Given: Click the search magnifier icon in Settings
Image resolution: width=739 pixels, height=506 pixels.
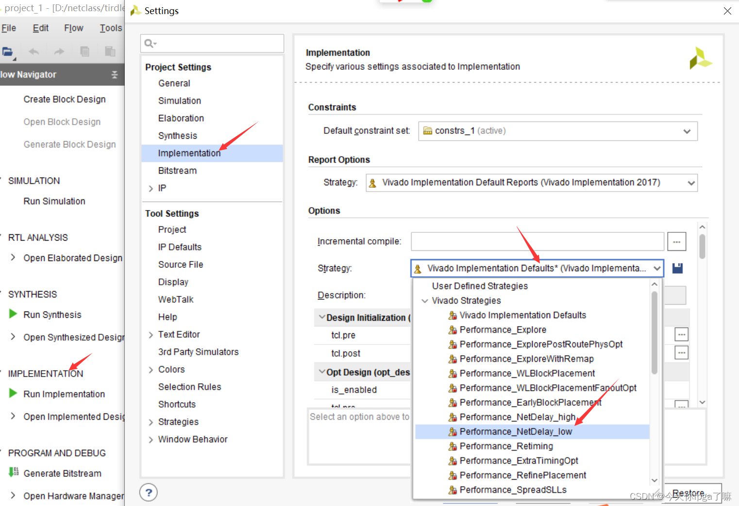Looking at the screenshot, I should coord(151,44).
